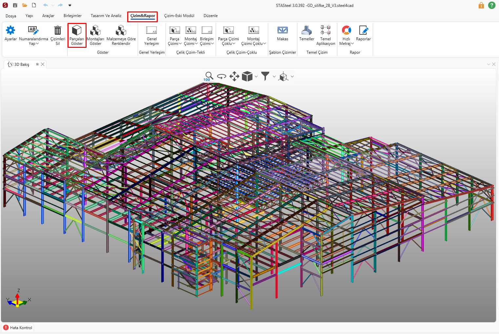Screen dimensions: 499x334
Task: Select Parçaları Göster cube icon
Action: [x=77, y=31]
